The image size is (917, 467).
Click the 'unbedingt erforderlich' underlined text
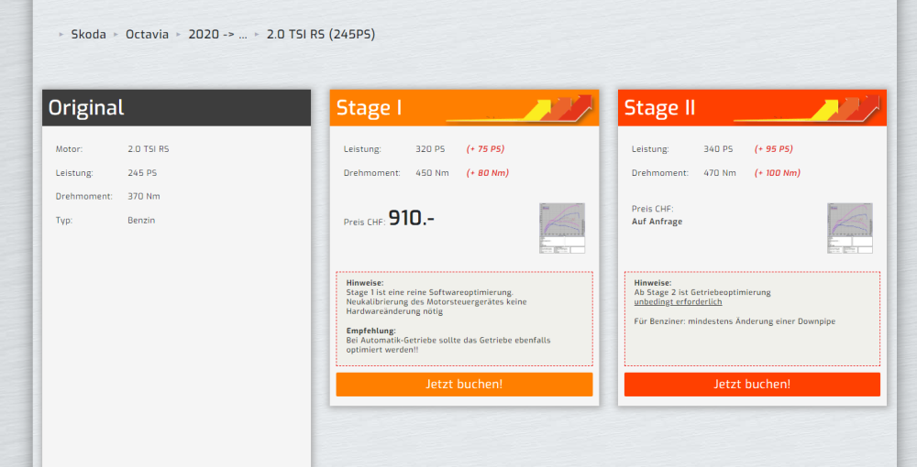[678, 302]
